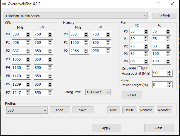This screenshot has height=136, width=180.
Task: Delete the selected profile
Action: pyautogui.click(x=129, y=110)
